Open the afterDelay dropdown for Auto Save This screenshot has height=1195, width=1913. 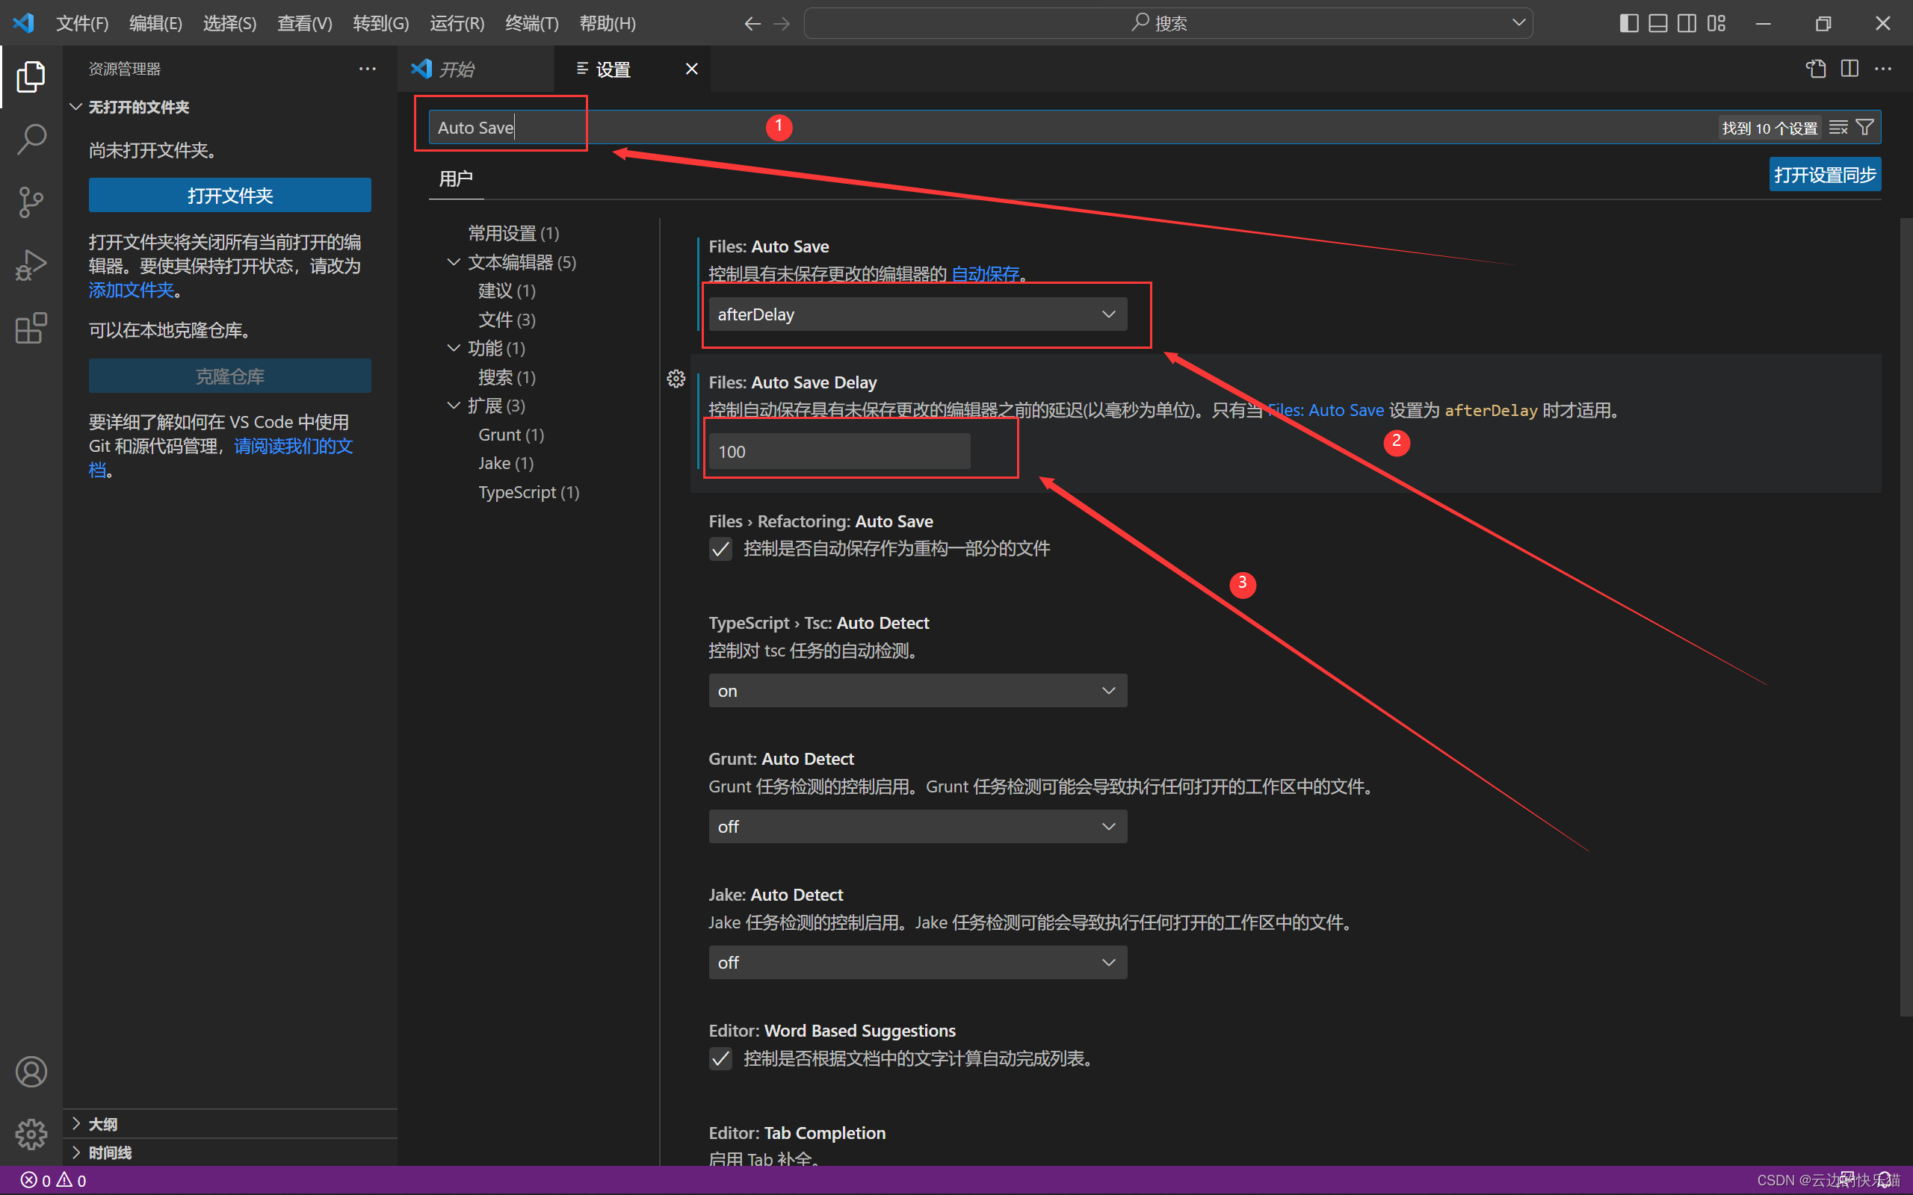click(916, 314)
